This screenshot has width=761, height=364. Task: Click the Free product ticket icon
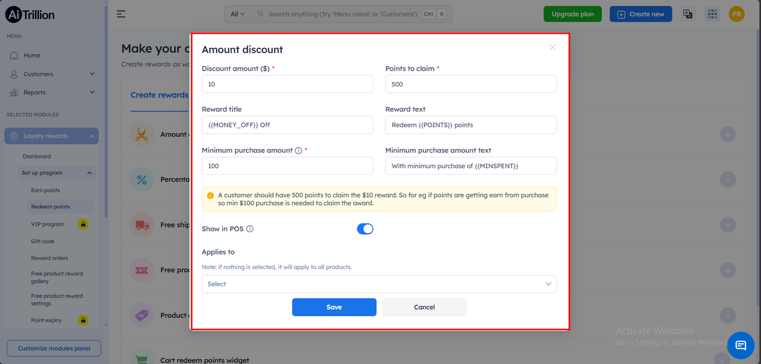142,270
